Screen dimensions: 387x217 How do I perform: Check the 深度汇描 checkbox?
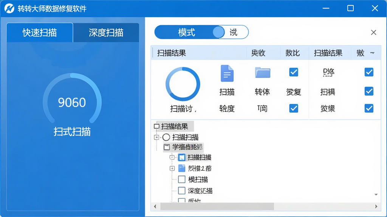click(x=182, y=190)
